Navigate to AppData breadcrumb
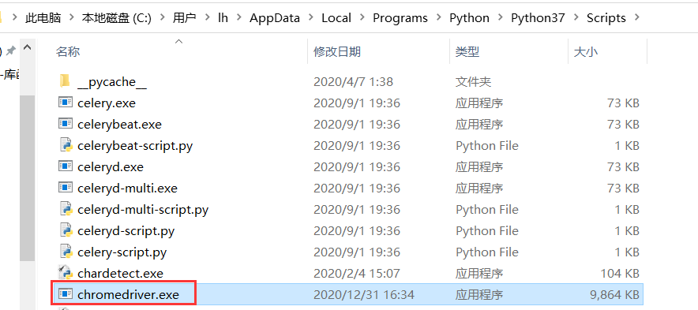This screenshot has width=698, height=310. (x=275, y=18)
